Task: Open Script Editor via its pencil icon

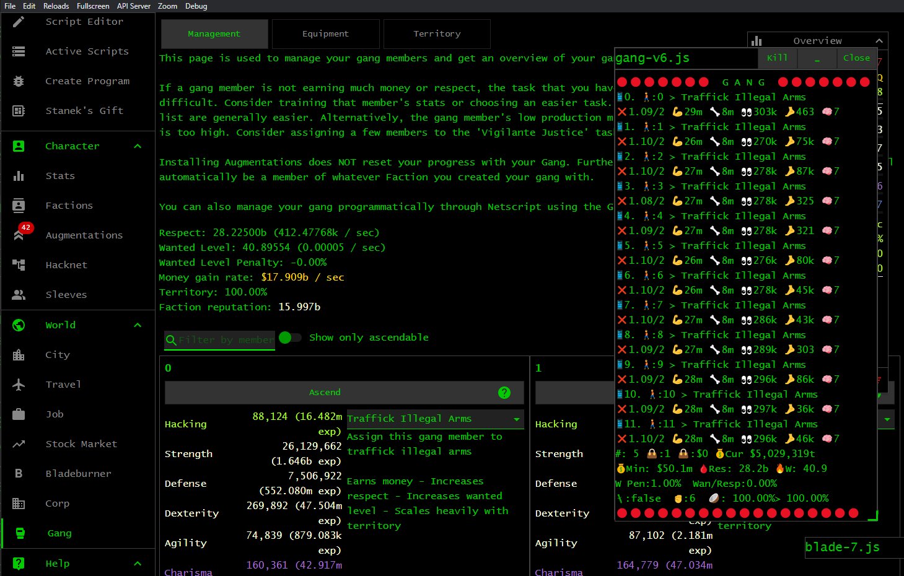Action: click(x=19, y=22)
